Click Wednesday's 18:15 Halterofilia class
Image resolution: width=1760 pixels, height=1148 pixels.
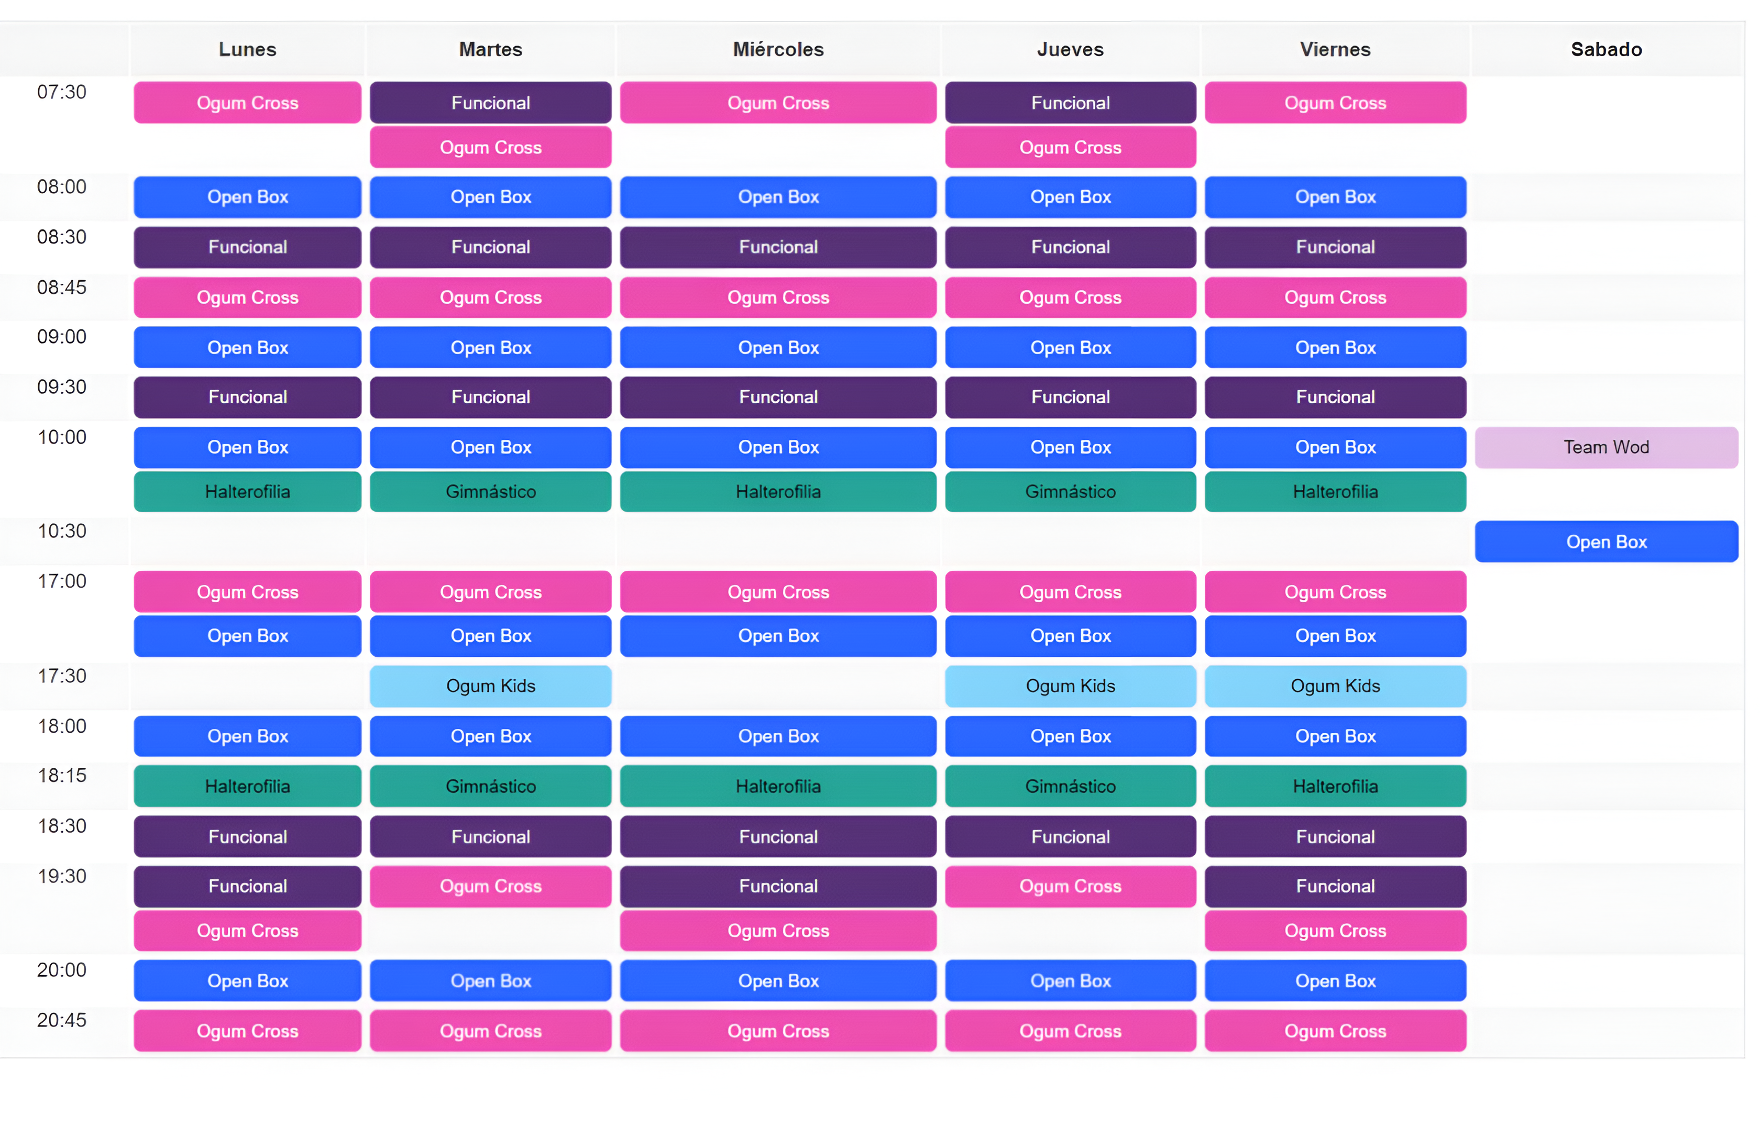coord(778,787)
